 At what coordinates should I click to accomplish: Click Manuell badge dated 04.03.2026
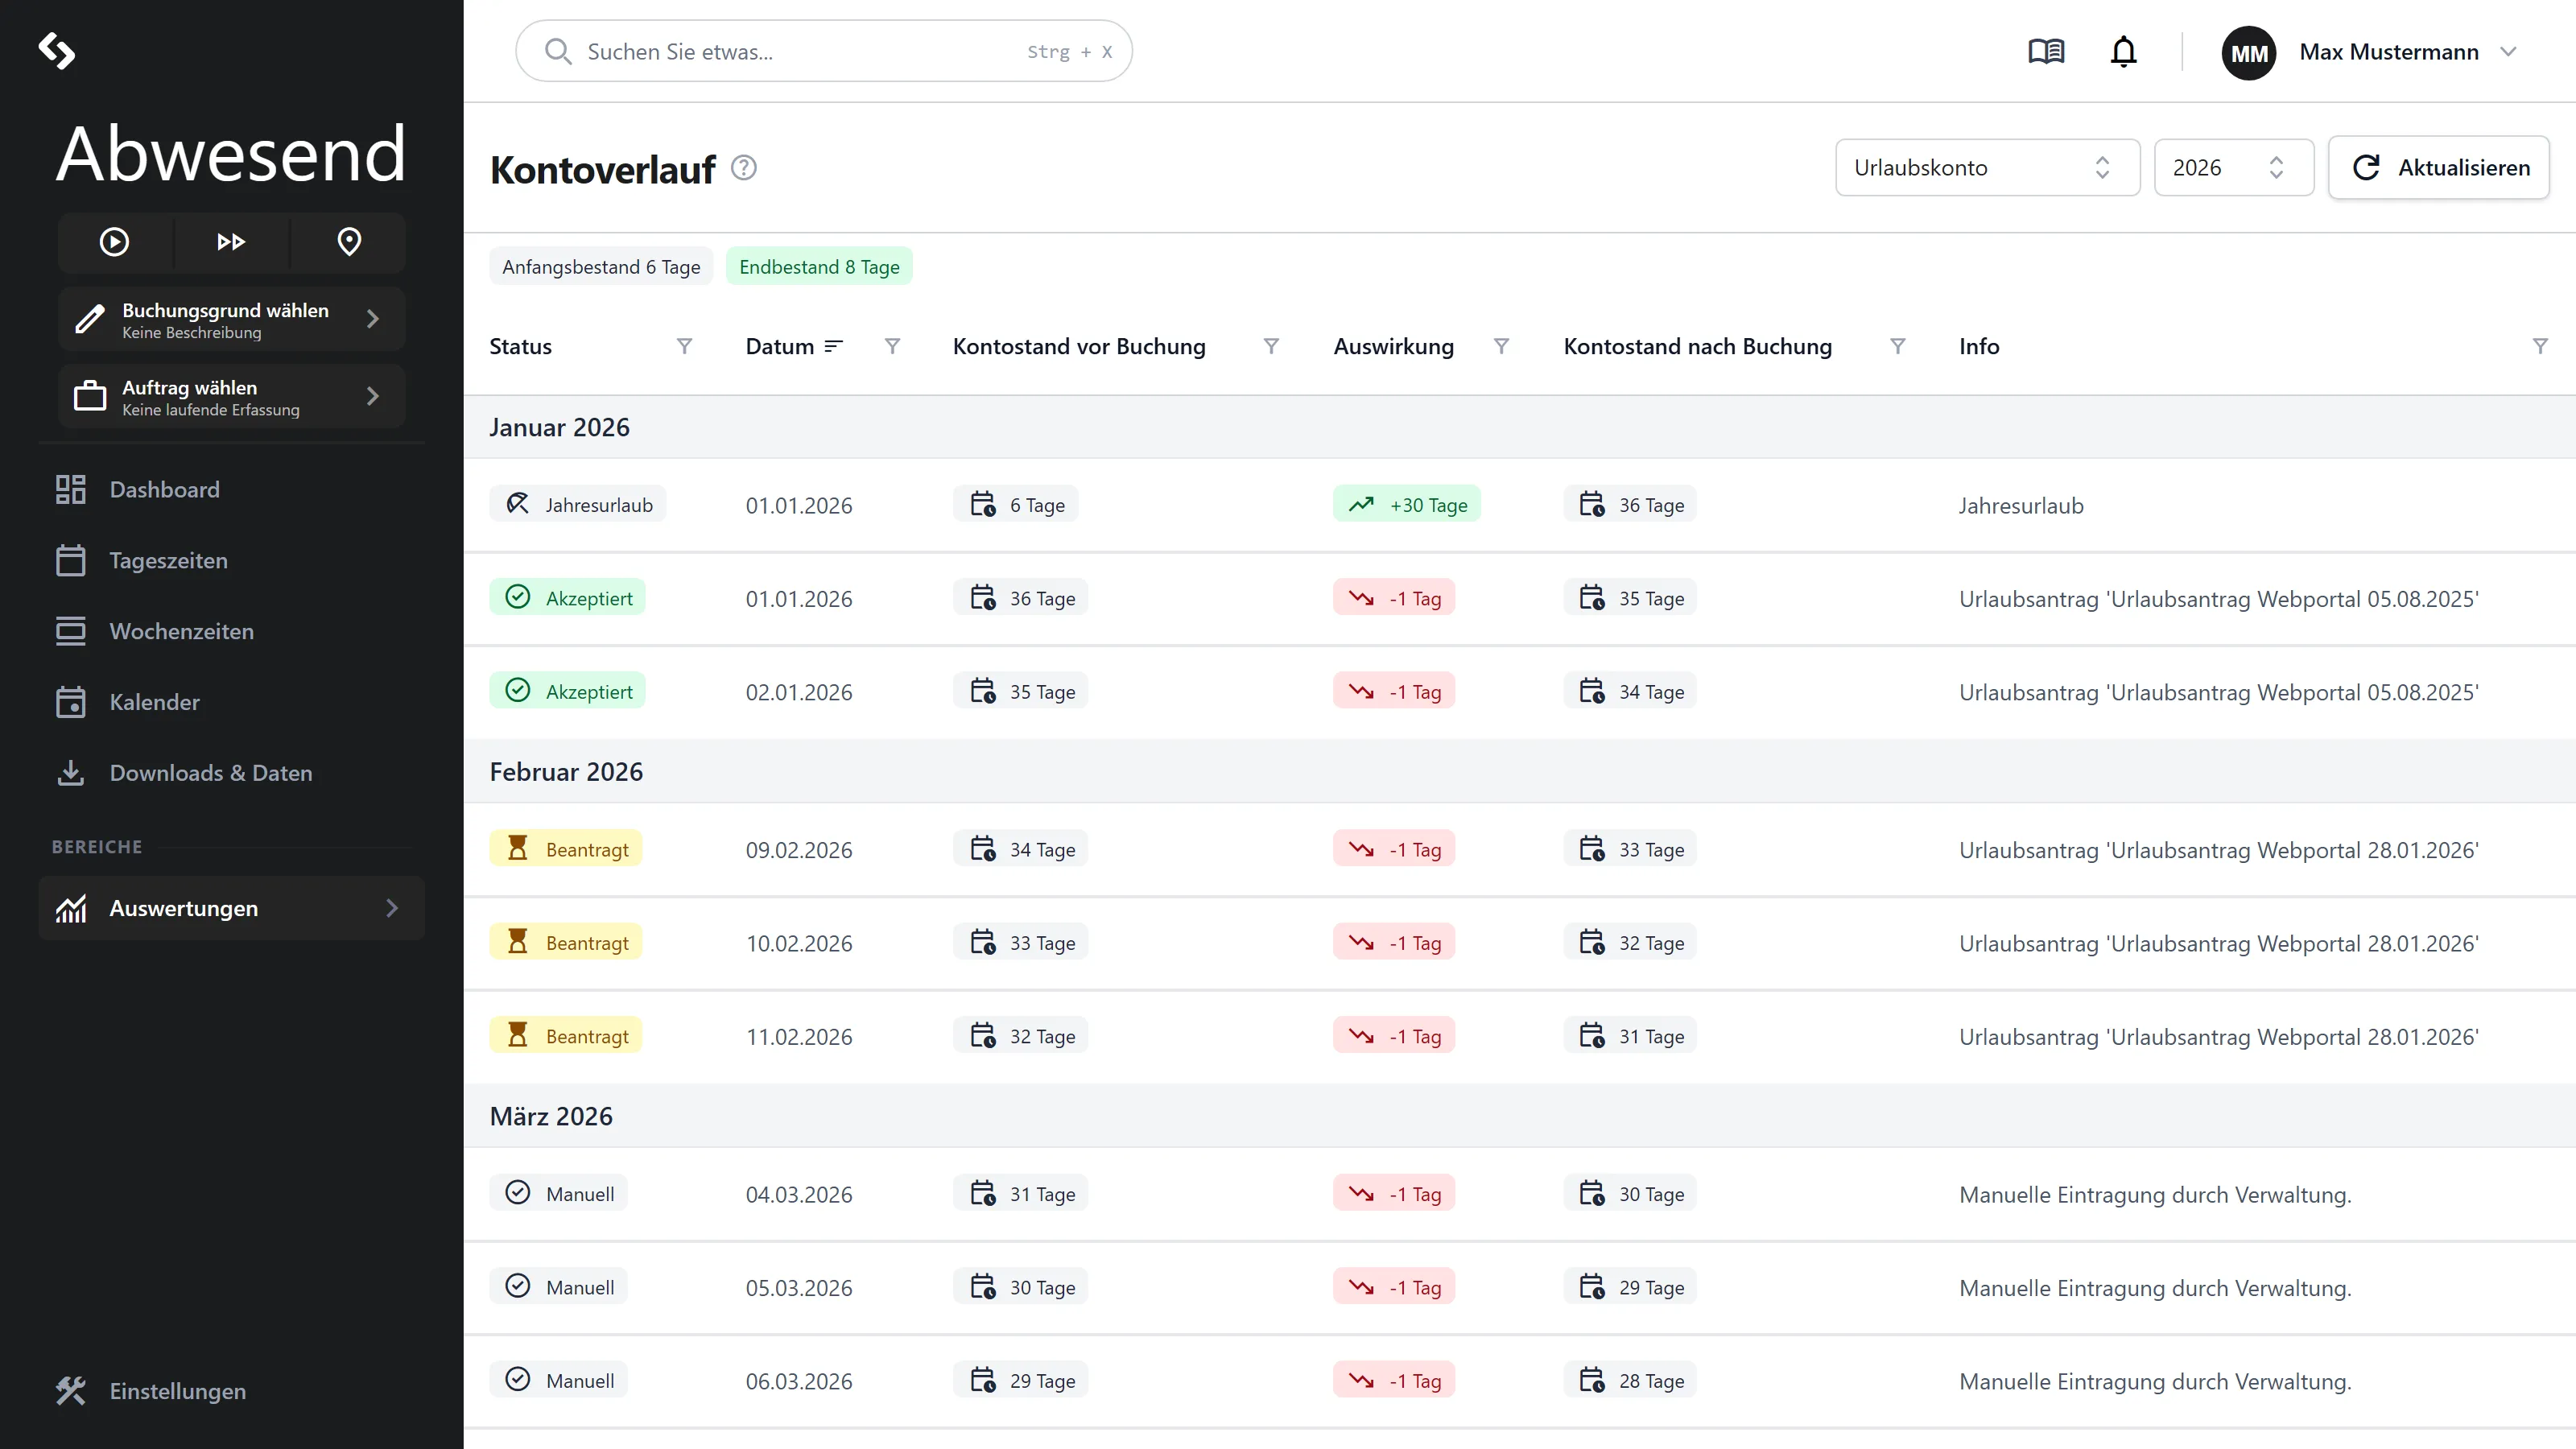pyautogui.click(x=558, y=1194)
